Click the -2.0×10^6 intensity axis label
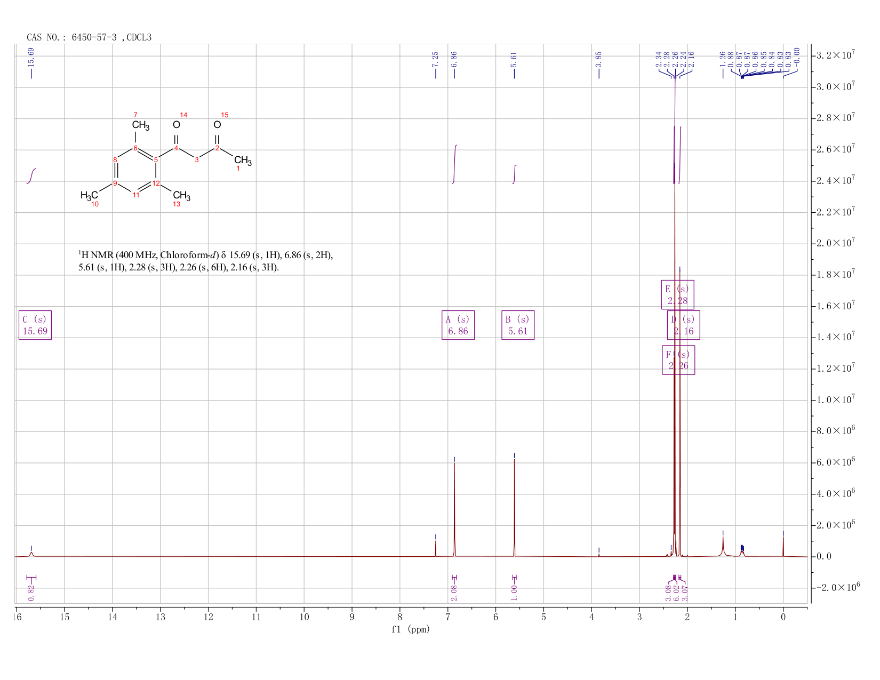This screenshot has width=880, height=680. [x=838, y=588]
